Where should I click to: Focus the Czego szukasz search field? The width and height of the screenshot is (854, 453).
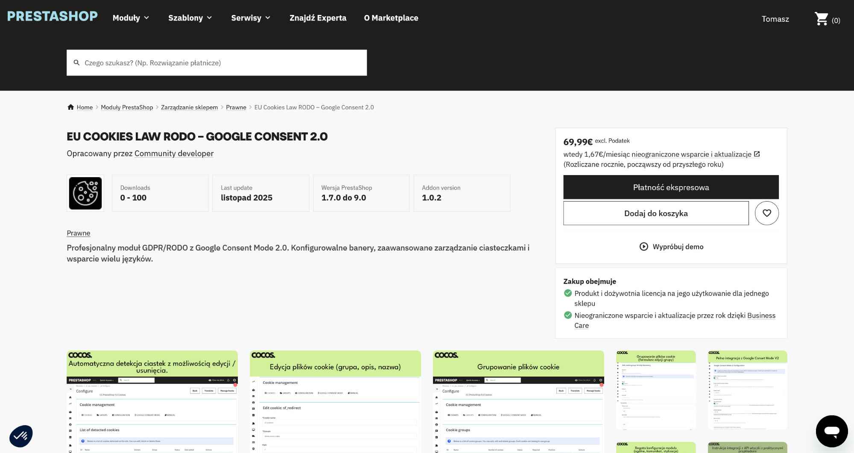216,63
